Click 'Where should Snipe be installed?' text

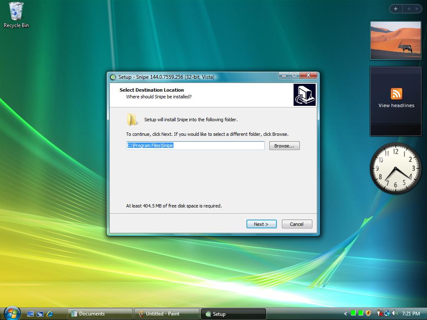coord(159,97)
